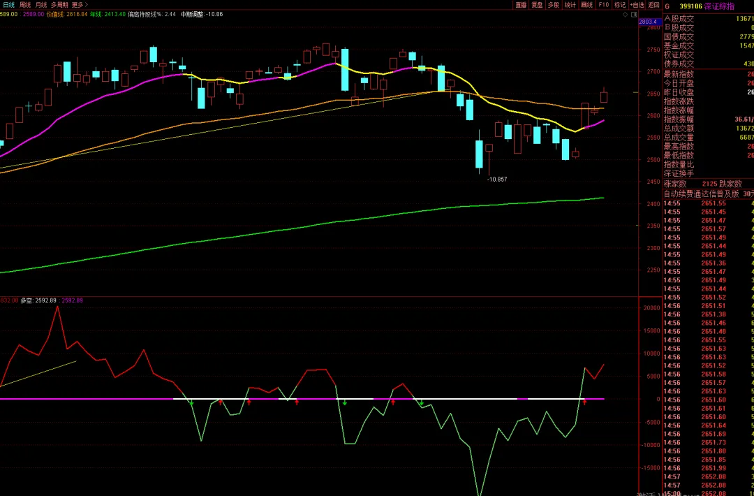Select stock code 399106
This screenshot has height=496, width=754.
[691, 6]
